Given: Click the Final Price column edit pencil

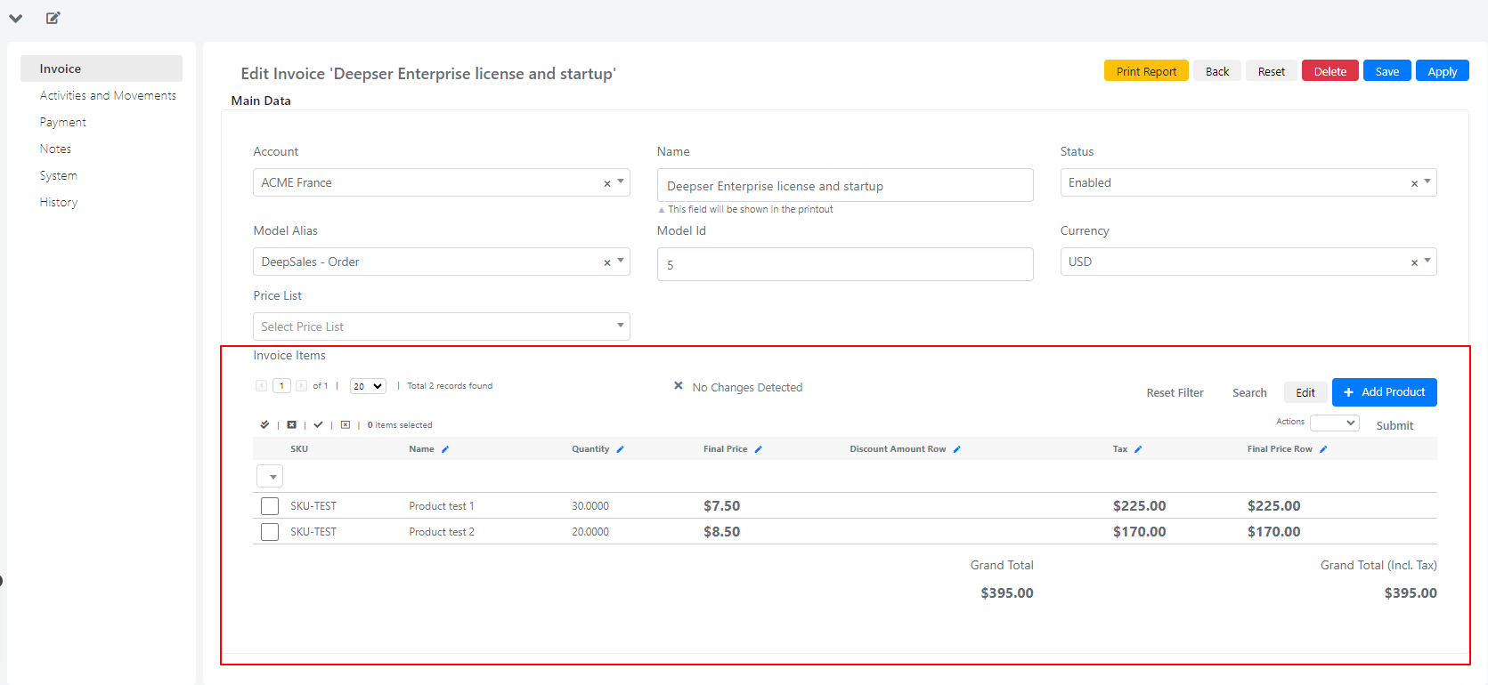Looking at the screenshot, I should click(x=758, y=449).
